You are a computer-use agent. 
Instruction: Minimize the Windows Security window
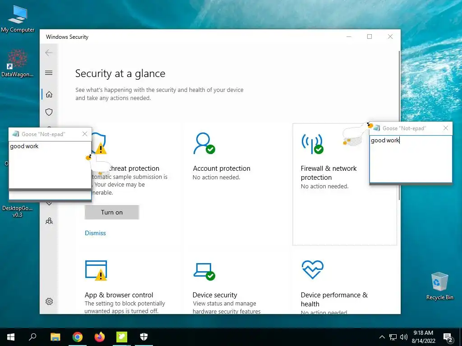pos(349,36)
